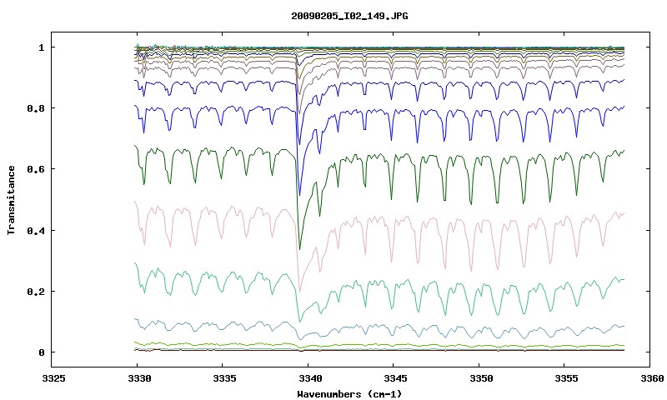667x400 pixels.
Task: Click the y-axis tick label 0.4
Action: (x=35, y=230)
